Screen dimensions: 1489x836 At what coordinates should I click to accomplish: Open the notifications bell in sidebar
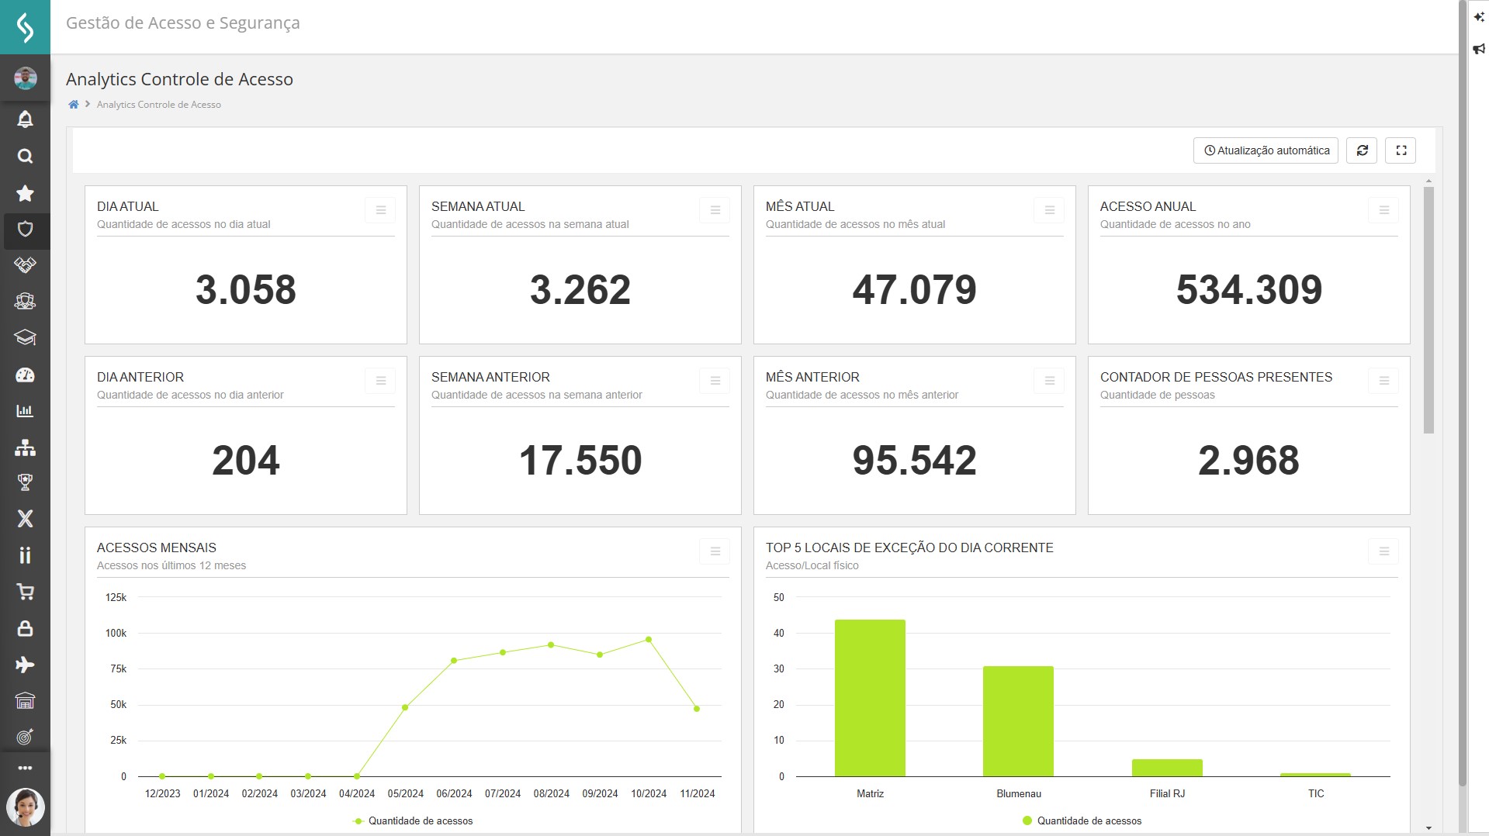point(25,119)
